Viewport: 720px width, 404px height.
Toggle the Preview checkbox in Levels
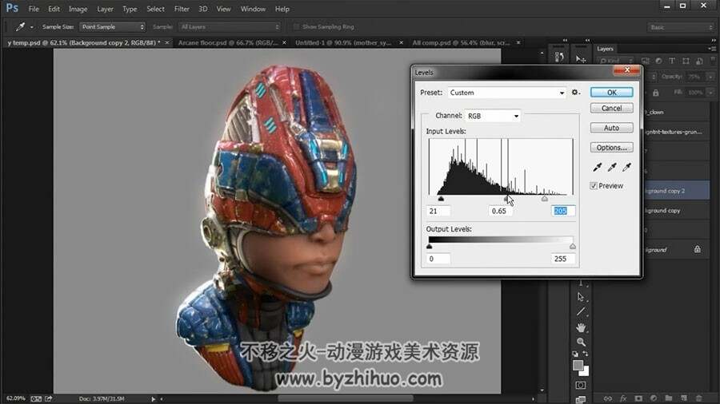click(594, 185)
